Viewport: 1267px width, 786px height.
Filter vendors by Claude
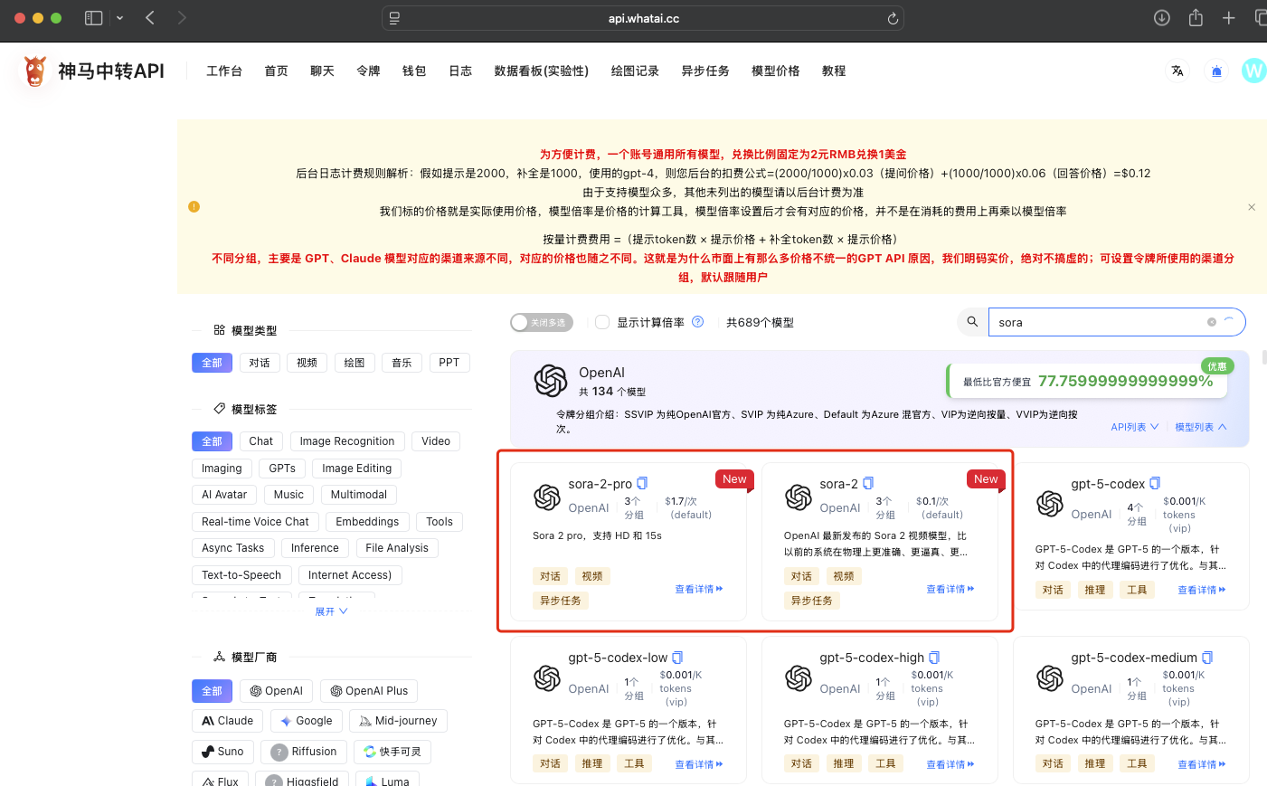coord(228,721)
